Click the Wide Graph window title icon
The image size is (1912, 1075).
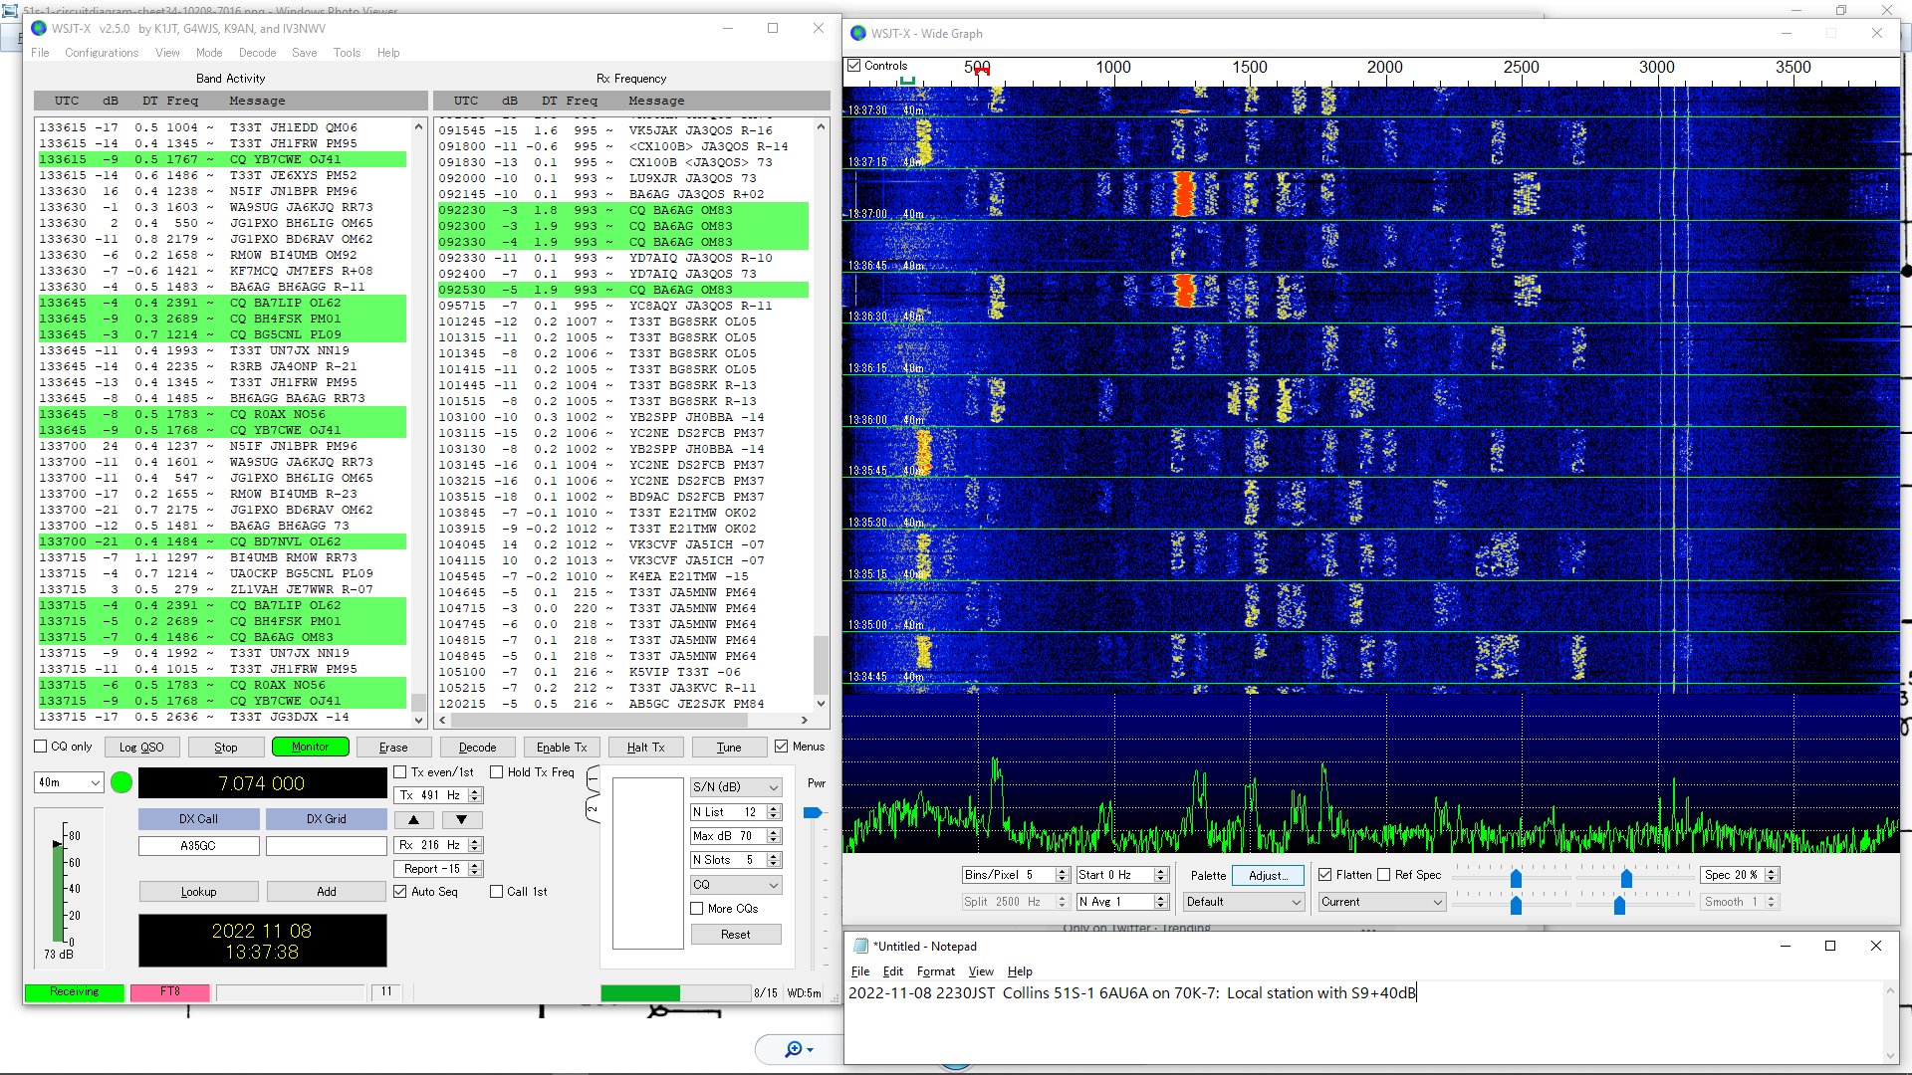858,33
